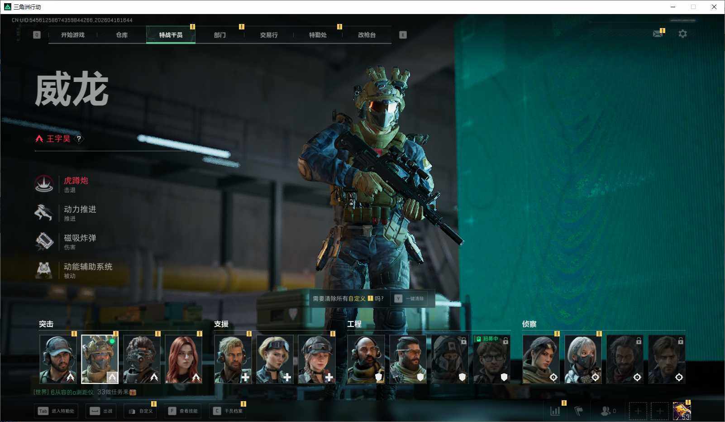This screenshot has width=725, height=422.
Task: Select the 特战干员 tab
Action: point(171,35)
